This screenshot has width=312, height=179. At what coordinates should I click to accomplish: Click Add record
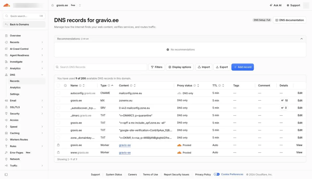[x=243, y=67]
